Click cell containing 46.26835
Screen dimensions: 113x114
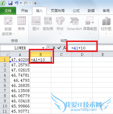click(x=20, y=85)
